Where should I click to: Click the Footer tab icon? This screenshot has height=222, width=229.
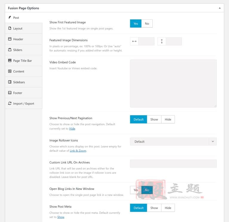10,93
